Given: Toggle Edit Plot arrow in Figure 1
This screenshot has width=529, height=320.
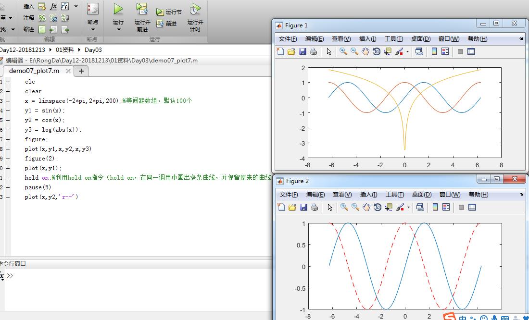Looking at the screenshot, I should pos(329,51).
